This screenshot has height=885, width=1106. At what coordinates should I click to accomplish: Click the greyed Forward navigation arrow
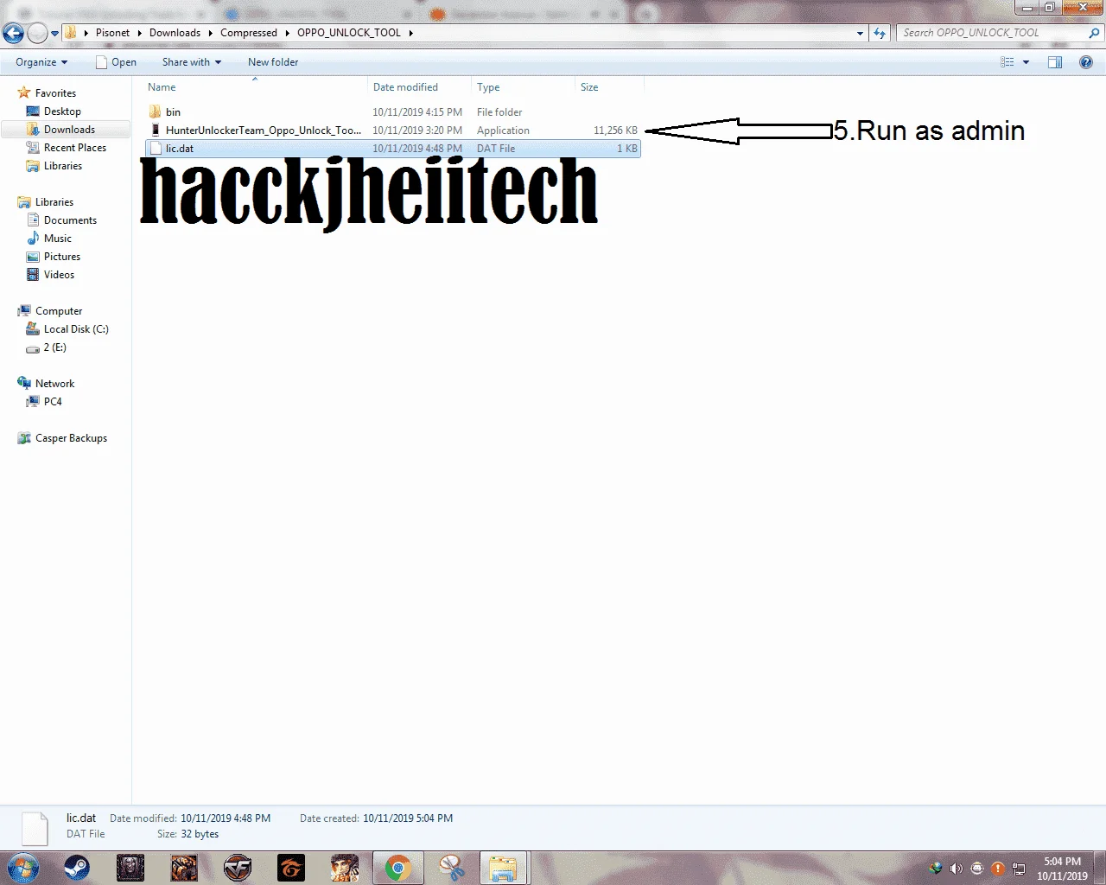(38, 34)
